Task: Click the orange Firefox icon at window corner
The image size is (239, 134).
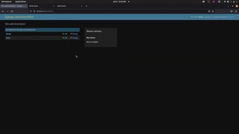Action: point(236,6)
